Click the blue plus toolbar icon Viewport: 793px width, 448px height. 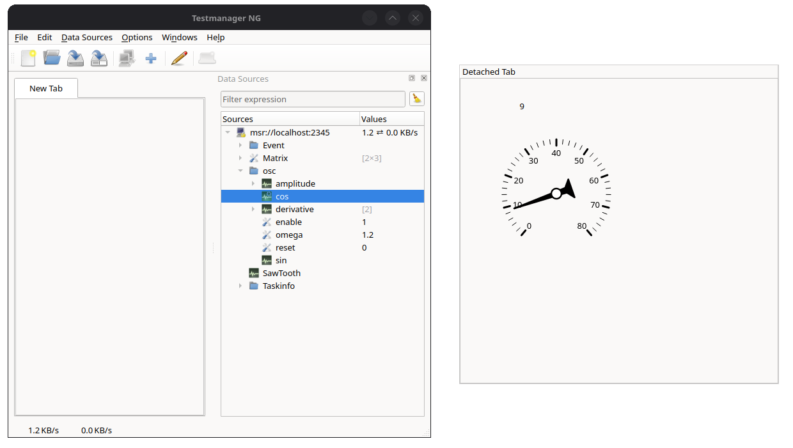tap(151, 59)
